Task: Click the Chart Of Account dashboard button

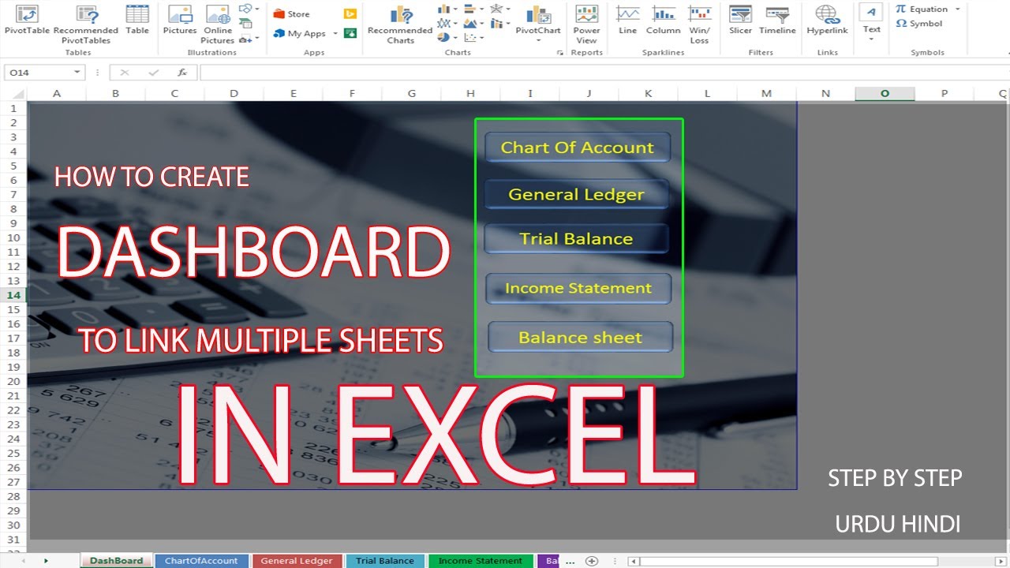Action: (x=578, y=148)
